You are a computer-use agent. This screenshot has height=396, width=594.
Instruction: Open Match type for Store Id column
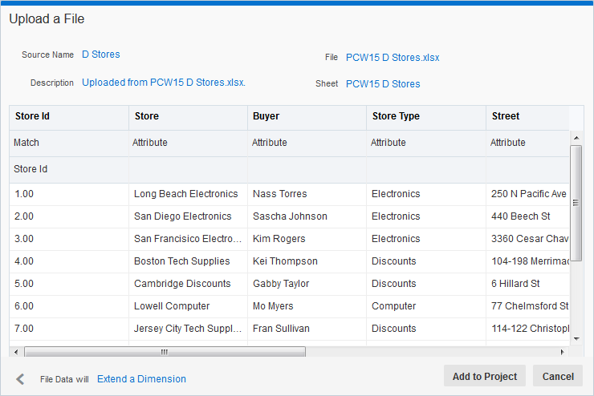[69, 143]
